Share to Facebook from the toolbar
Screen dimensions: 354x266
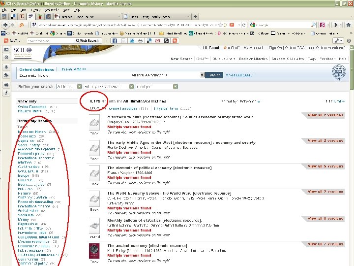point(115,41)
